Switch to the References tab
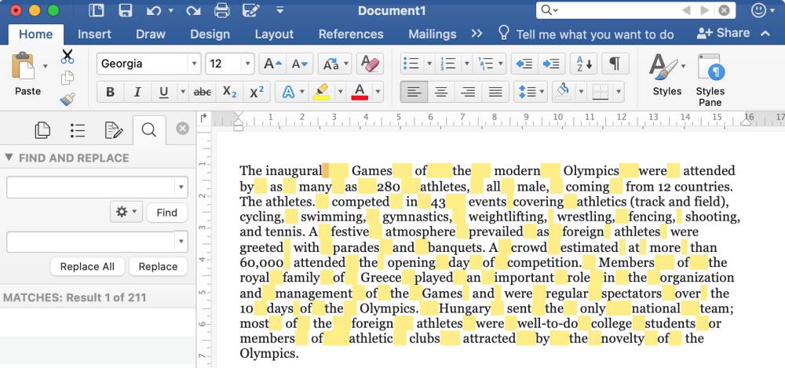The height and width of the screenshot is (368, 785). 351,34
